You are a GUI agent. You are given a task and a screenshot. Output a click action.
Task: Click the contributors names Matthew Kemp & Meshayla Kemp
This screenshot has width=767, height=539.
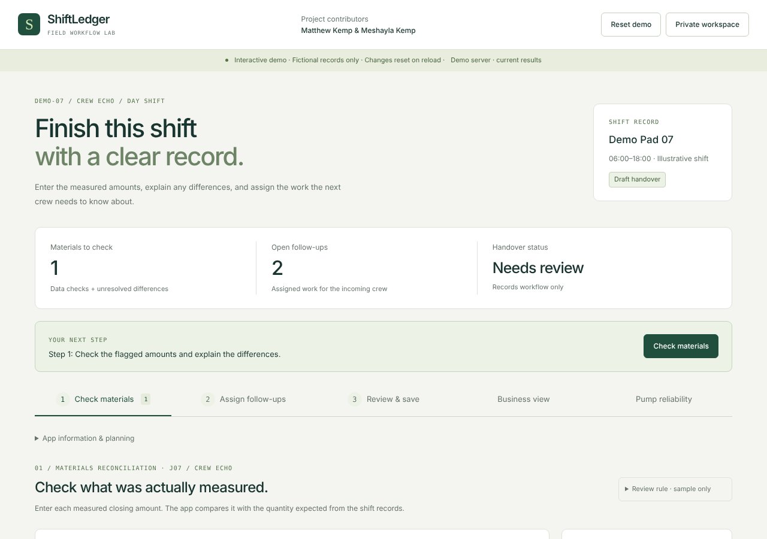[x=358, y=31]
